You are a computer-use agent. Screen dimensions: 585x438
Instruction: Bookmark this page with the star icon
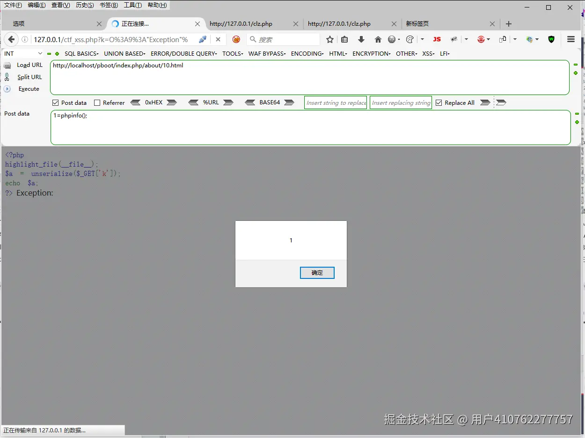(330, 39)
